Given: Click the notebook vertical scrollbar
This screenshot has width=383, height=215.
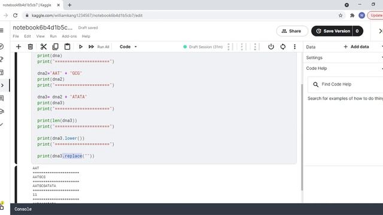Looking at the screenshot, I should (x=302, y=137).
